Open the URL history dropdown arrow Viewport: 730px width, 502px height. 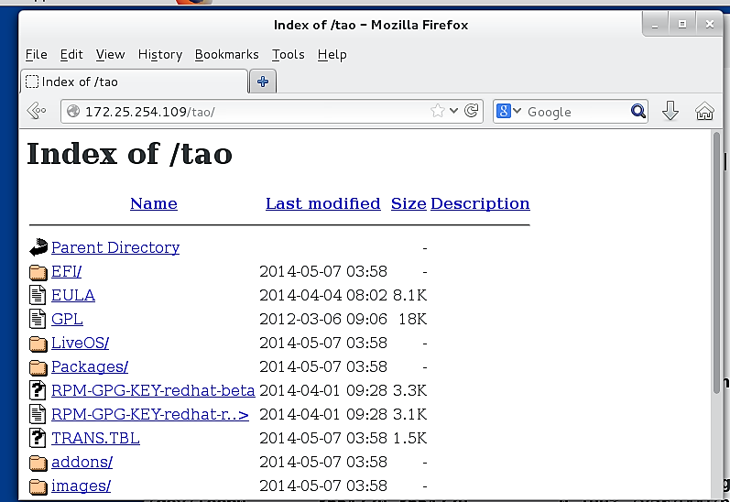454,111
